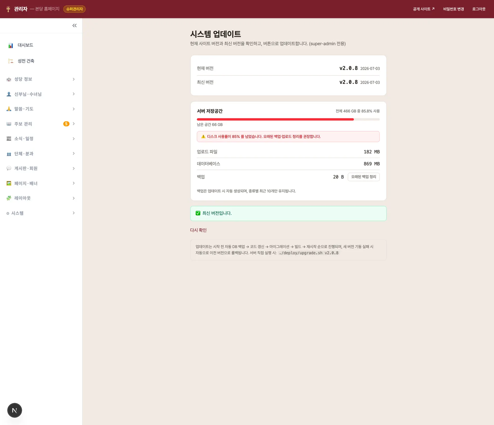
Task: Expand the 신부님·수녀님 chevron
Action: point(73,94)
